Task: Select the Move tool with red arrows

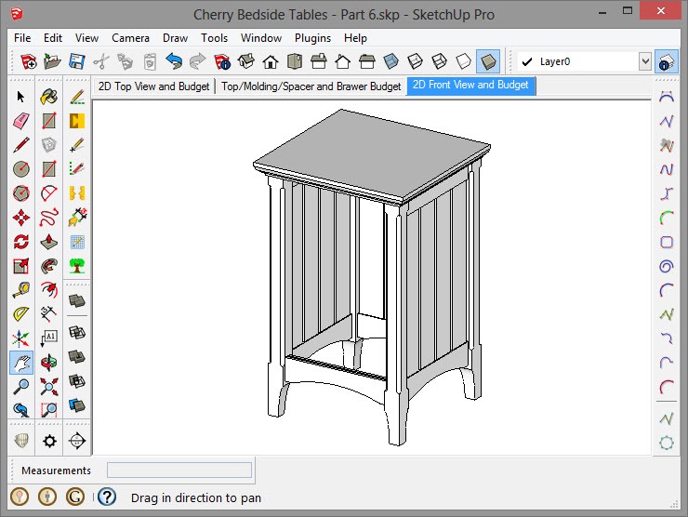Action: tap(21, 218)
